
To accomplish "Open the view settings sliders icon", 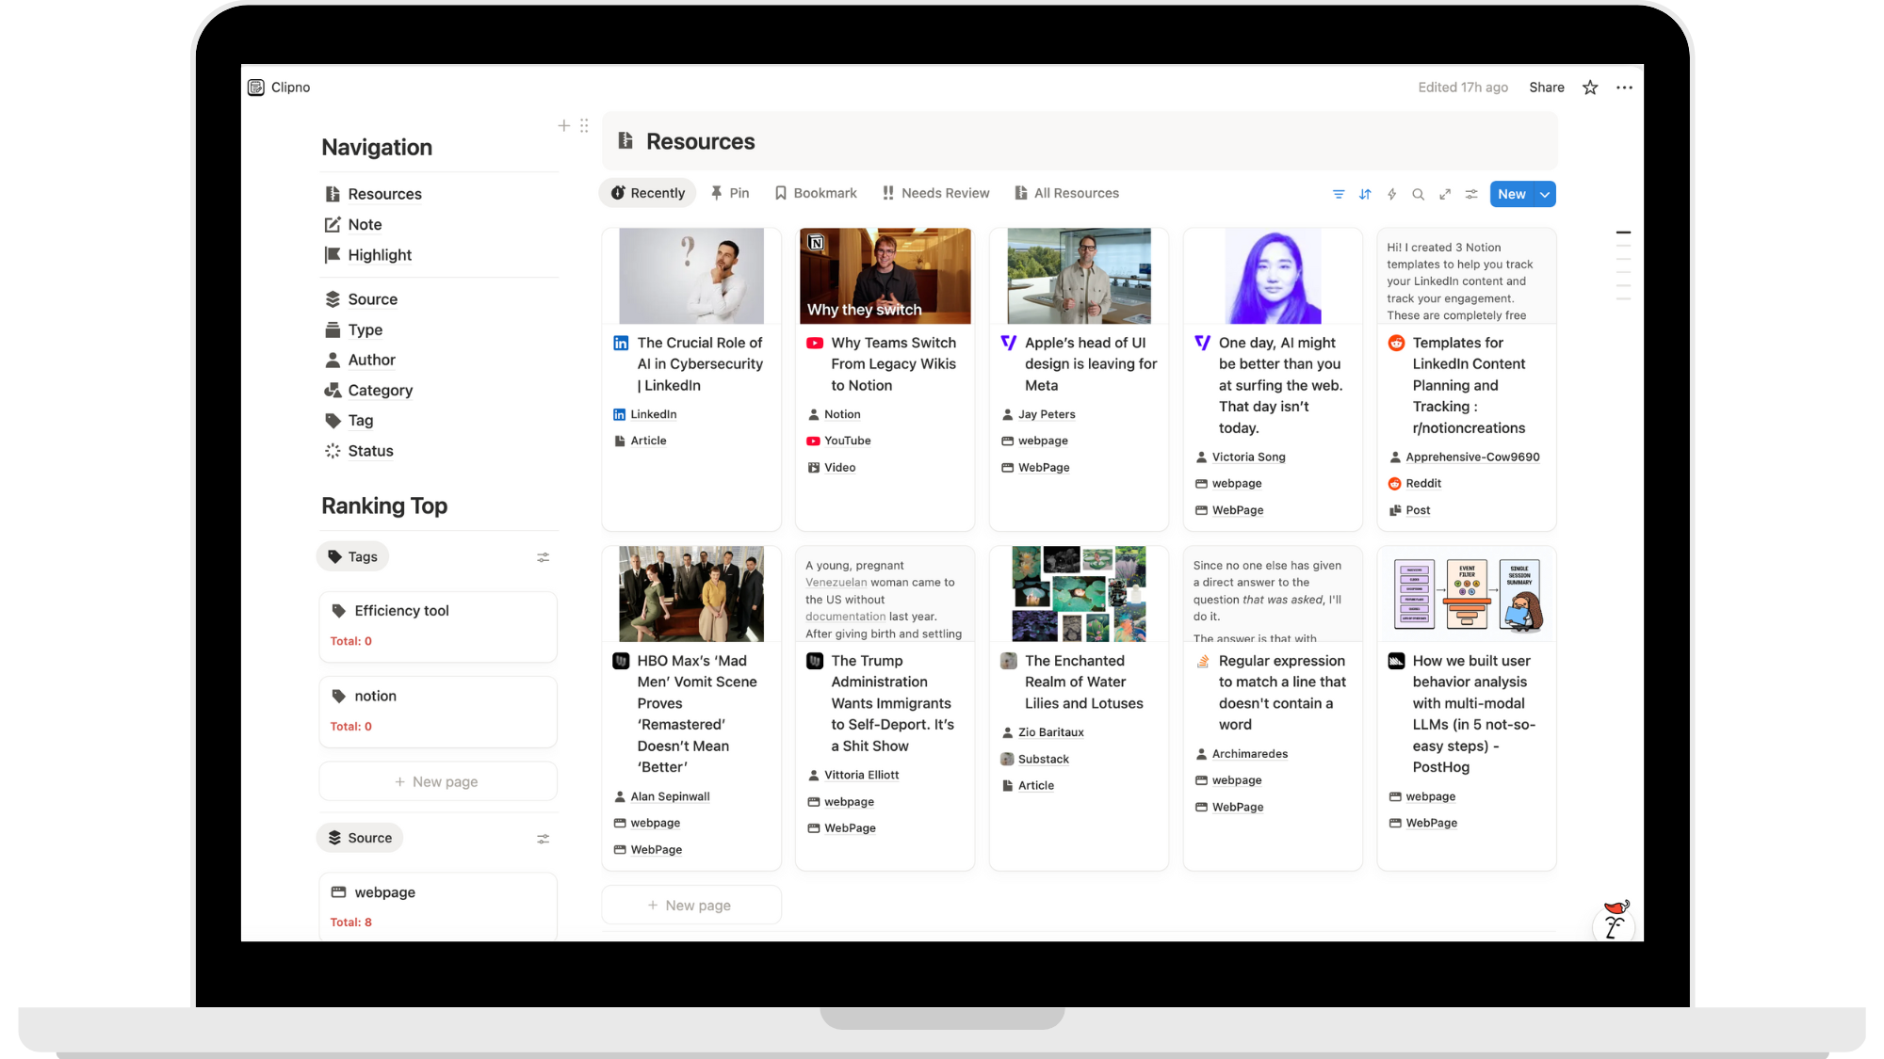I will [1470, 194].
